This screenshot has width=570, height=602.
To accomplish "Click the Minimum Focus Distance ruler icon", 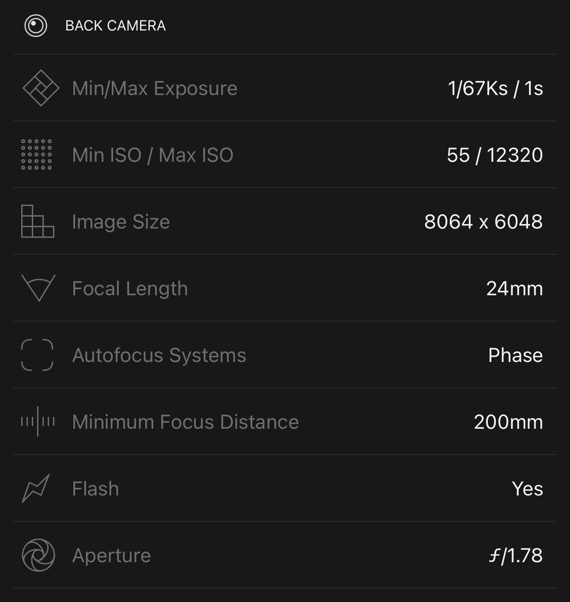I will [38, 422].
